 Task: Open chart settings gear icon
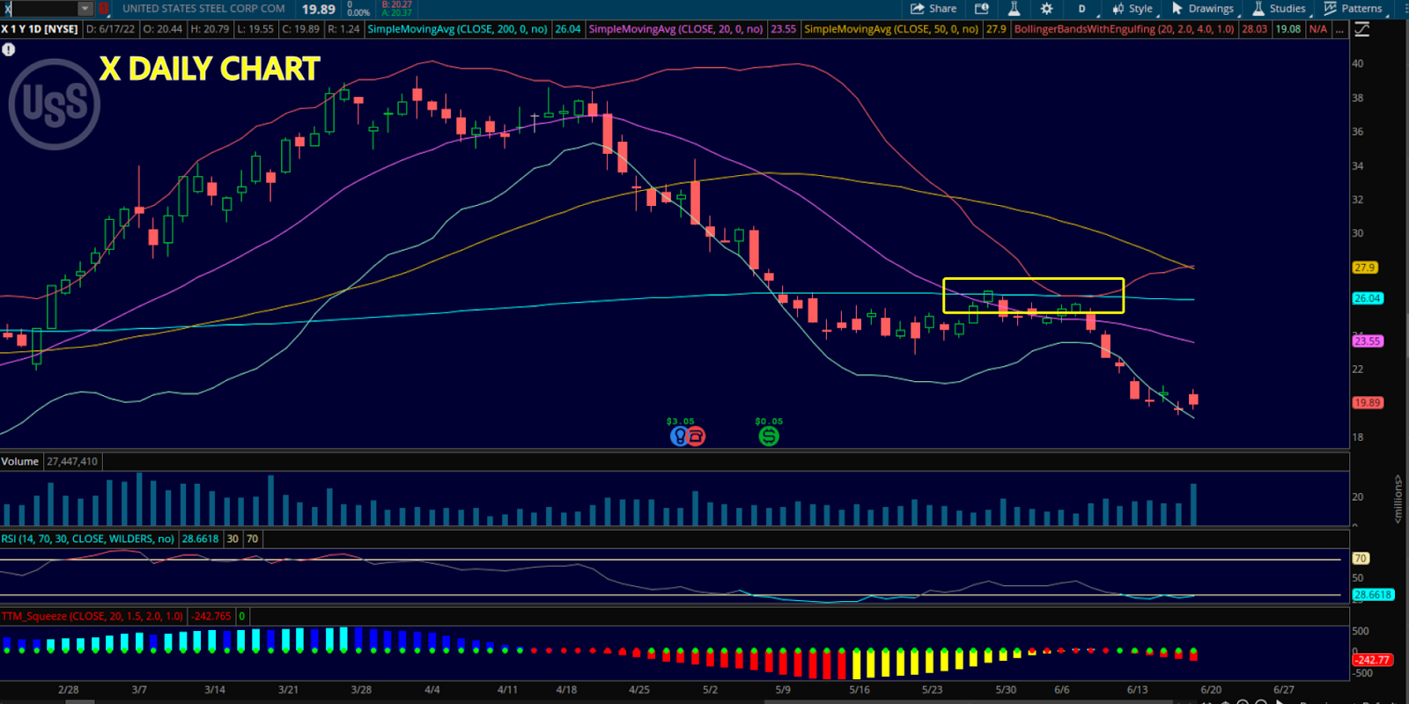click(1046, 9)
